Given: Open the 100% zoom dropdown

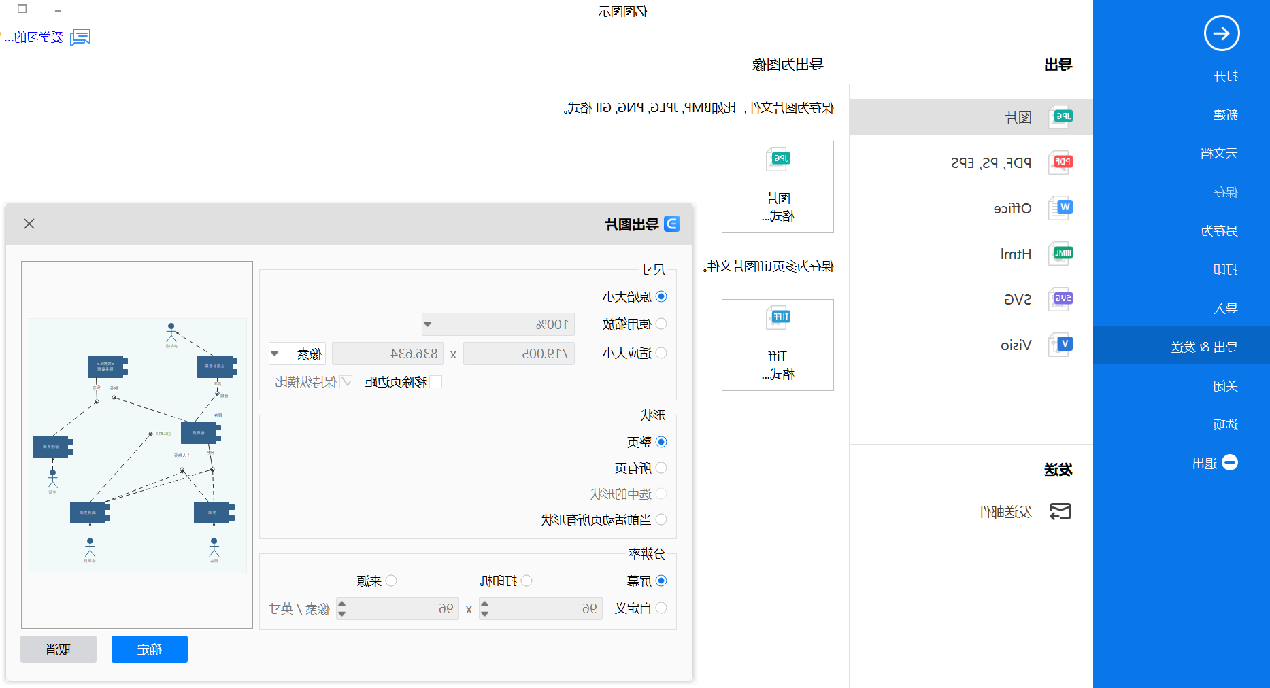Looking at the screenshot, I should pyautogui.click(x=498, y=324).
